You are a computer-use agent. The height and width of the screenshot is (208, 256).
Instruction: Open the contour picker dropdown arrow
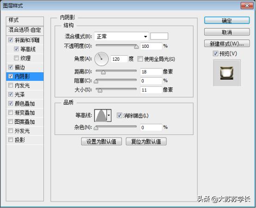pos(109,116)
